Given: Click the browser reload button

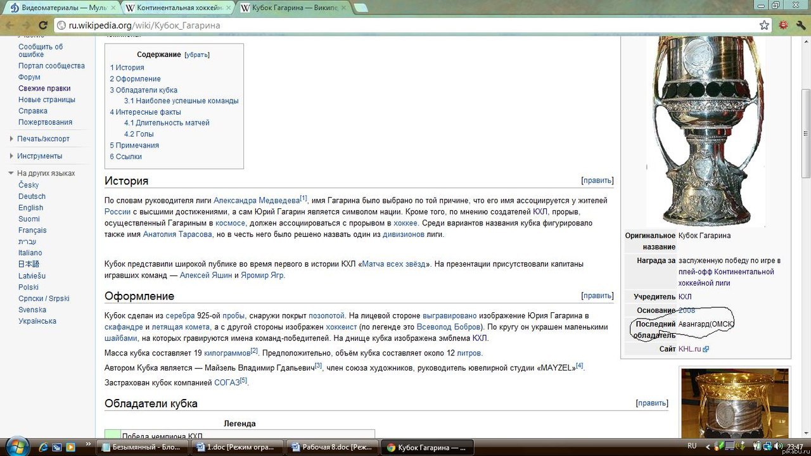Looking at the screenshot, I should [x=43, y=25].
